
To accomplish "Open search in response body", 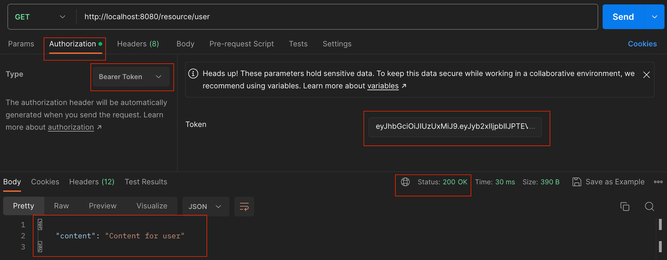I will (649, 206).
